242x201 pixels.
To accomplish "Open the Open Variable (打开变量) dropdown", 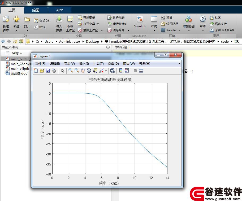I will [98, 24].
